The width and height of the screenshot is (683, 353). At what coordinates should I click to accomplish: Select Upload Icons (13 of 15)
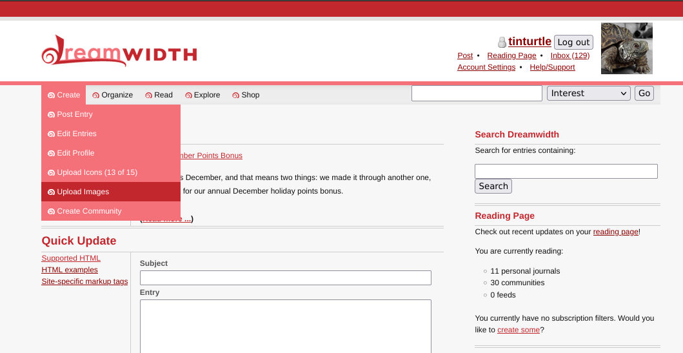(x=111, y=172)
